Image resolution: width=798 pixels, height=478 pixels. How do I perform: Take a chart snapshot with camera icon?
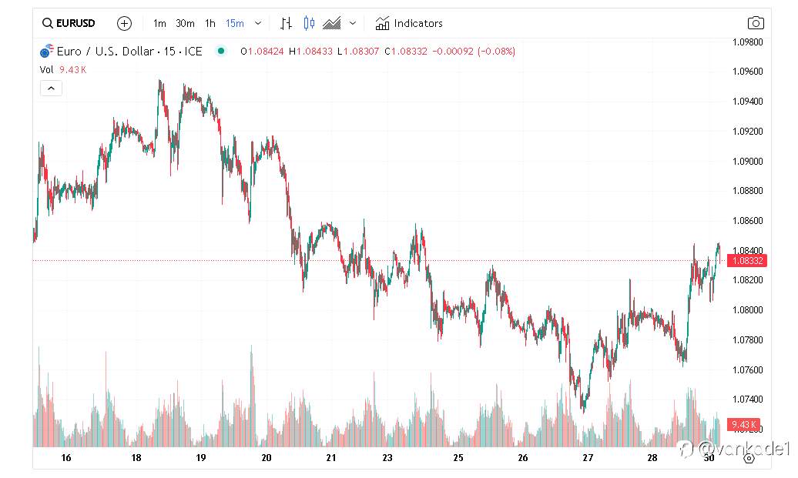click(756, 23)
